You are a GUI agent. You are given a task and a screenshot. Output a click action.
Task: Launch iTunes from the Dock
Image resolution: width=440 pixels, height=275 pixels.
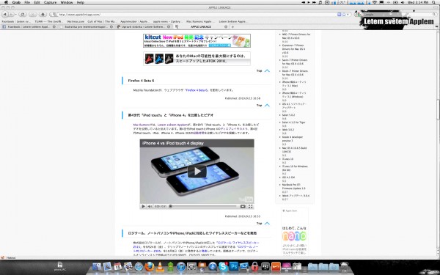[181, 266]
